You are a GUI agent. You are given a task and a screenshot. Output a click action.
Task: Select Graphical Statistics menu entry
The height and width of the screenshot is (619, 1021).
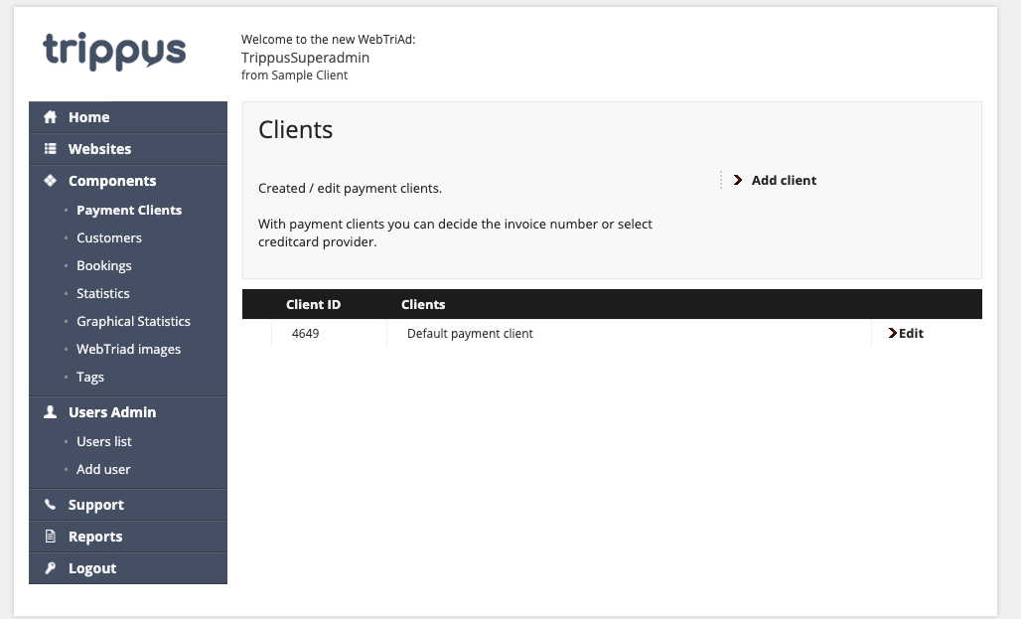pos(133,321)
